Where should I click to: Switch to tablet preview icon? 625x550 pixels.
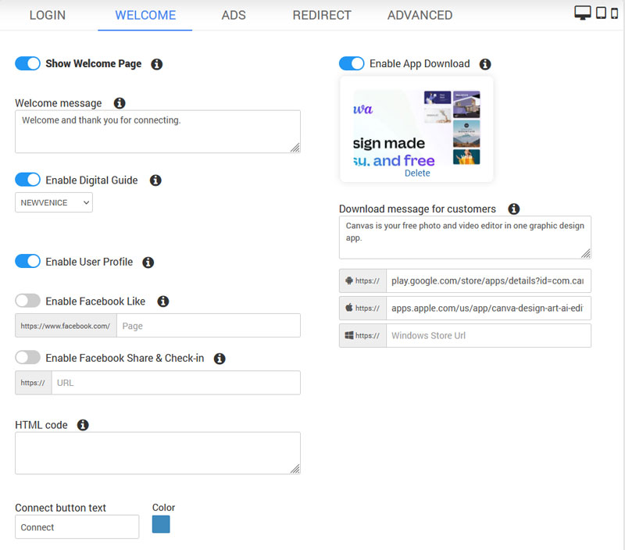coord(601,12)
